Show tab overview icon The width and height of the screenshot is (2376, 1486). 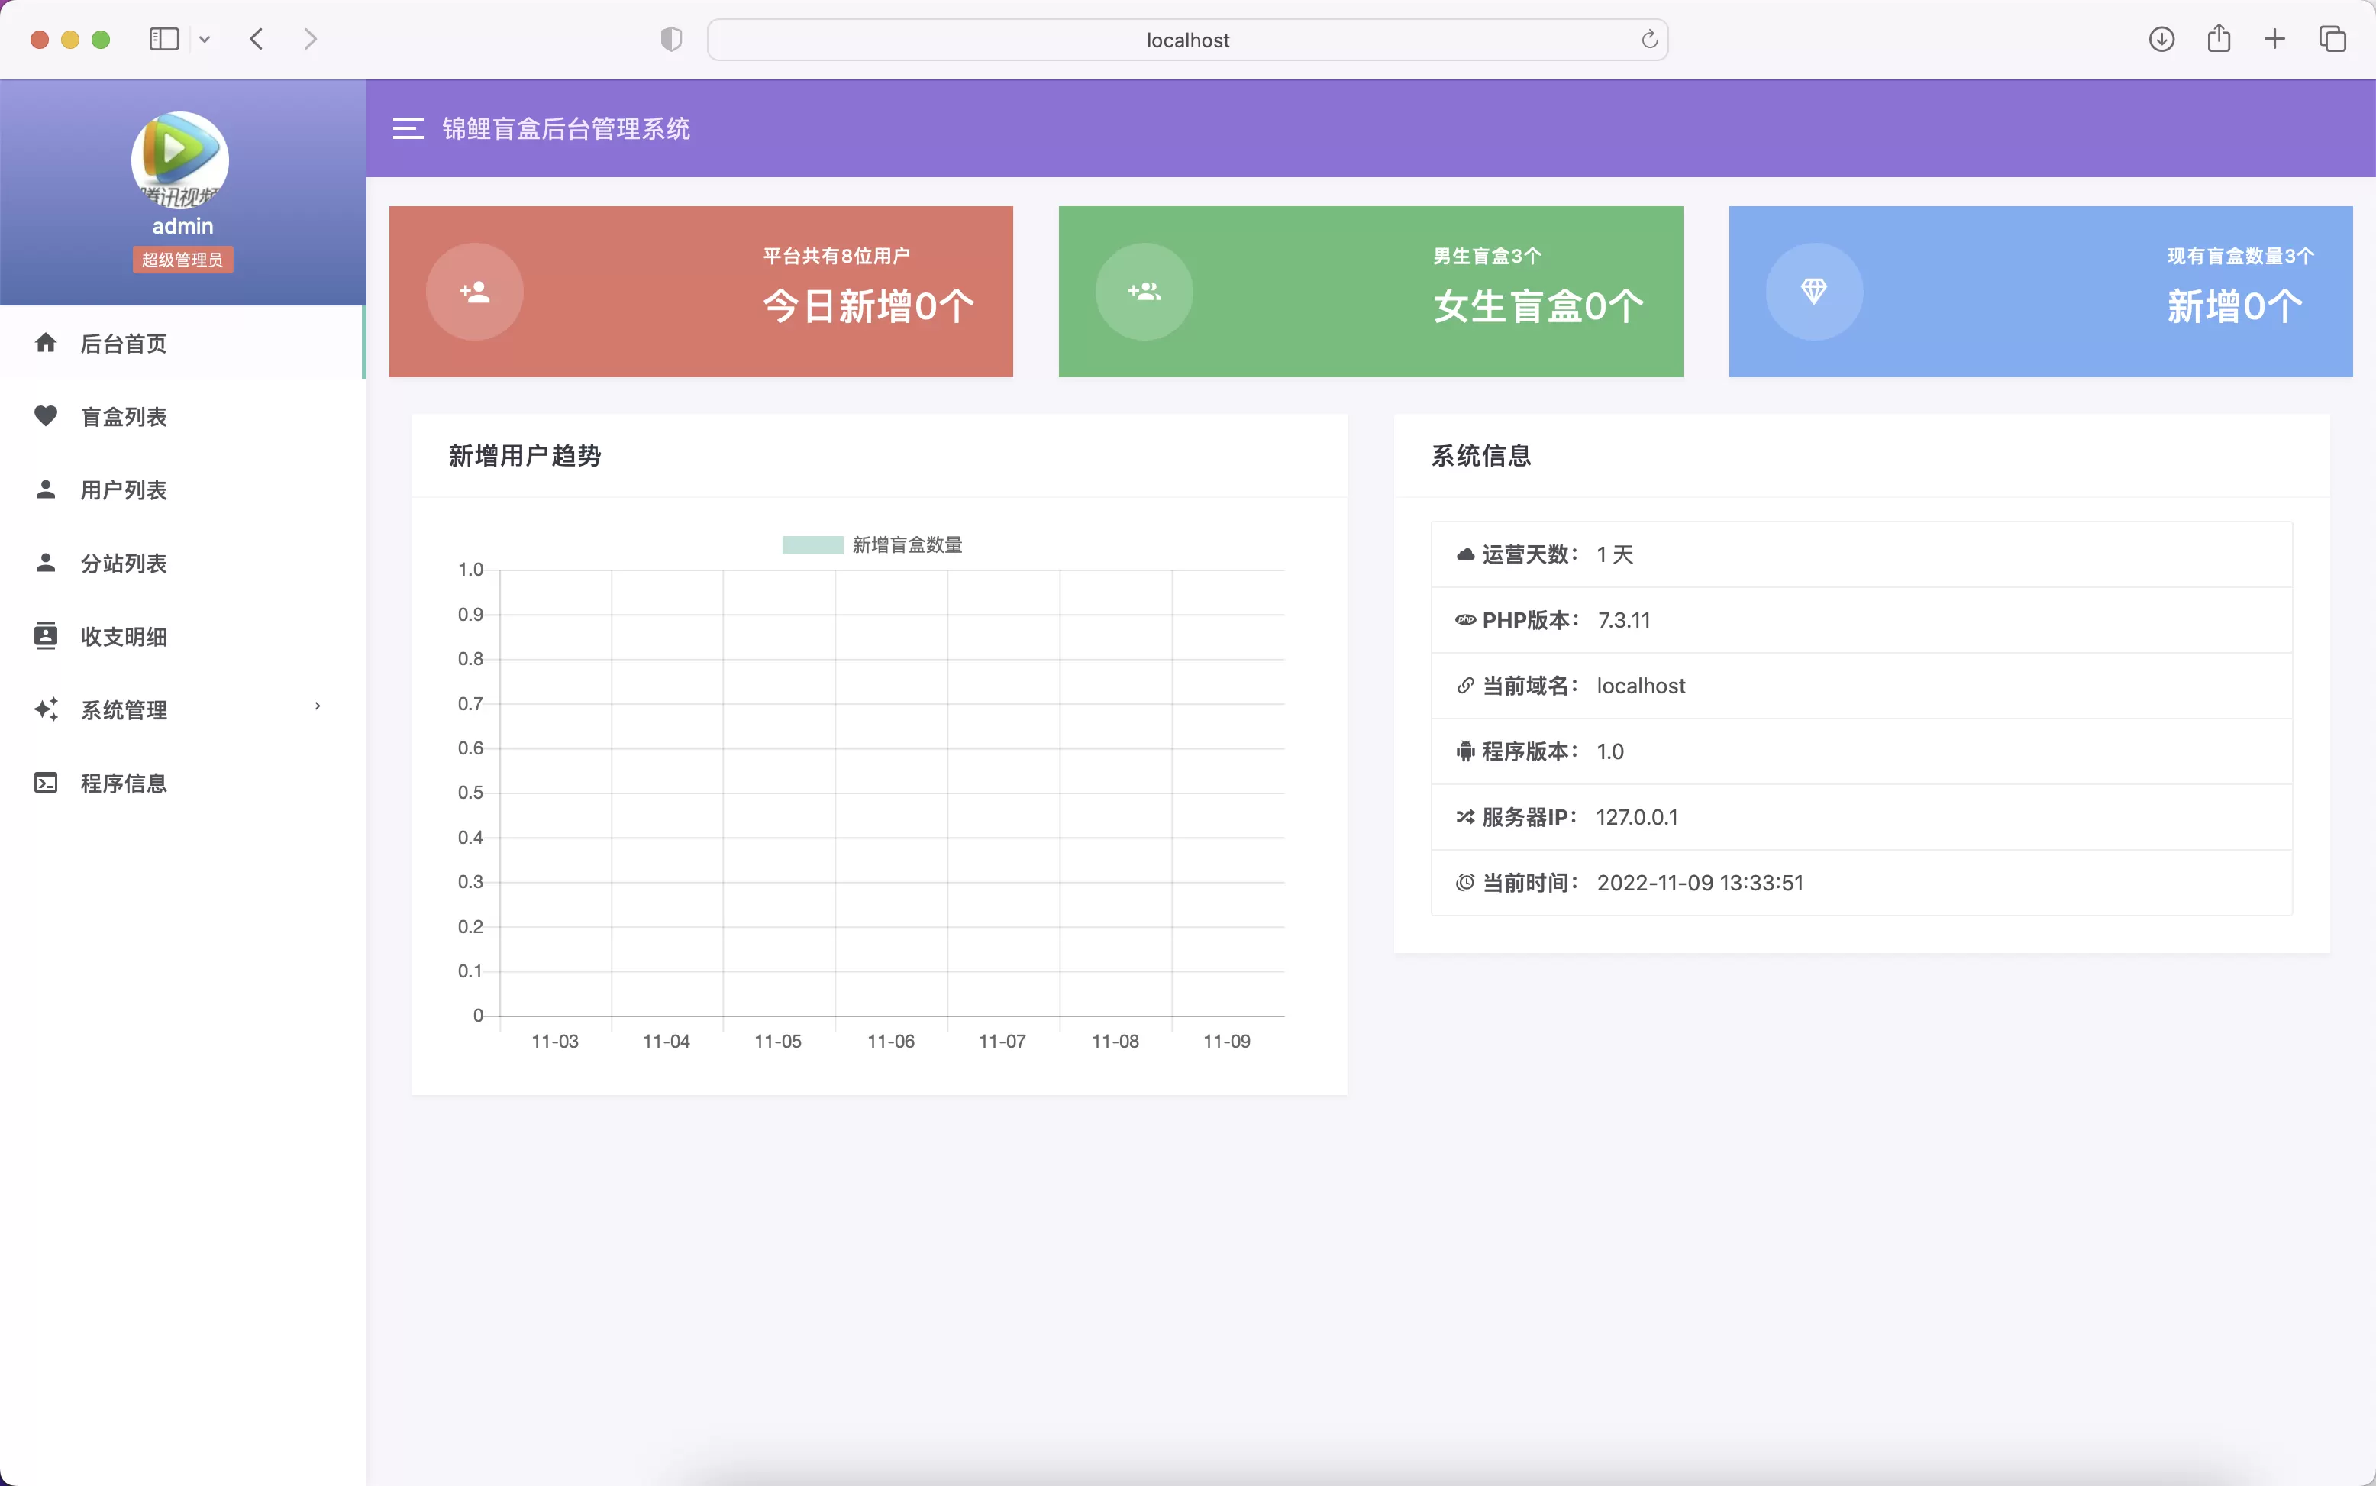pyautogui.click(x=2332, y=39)
